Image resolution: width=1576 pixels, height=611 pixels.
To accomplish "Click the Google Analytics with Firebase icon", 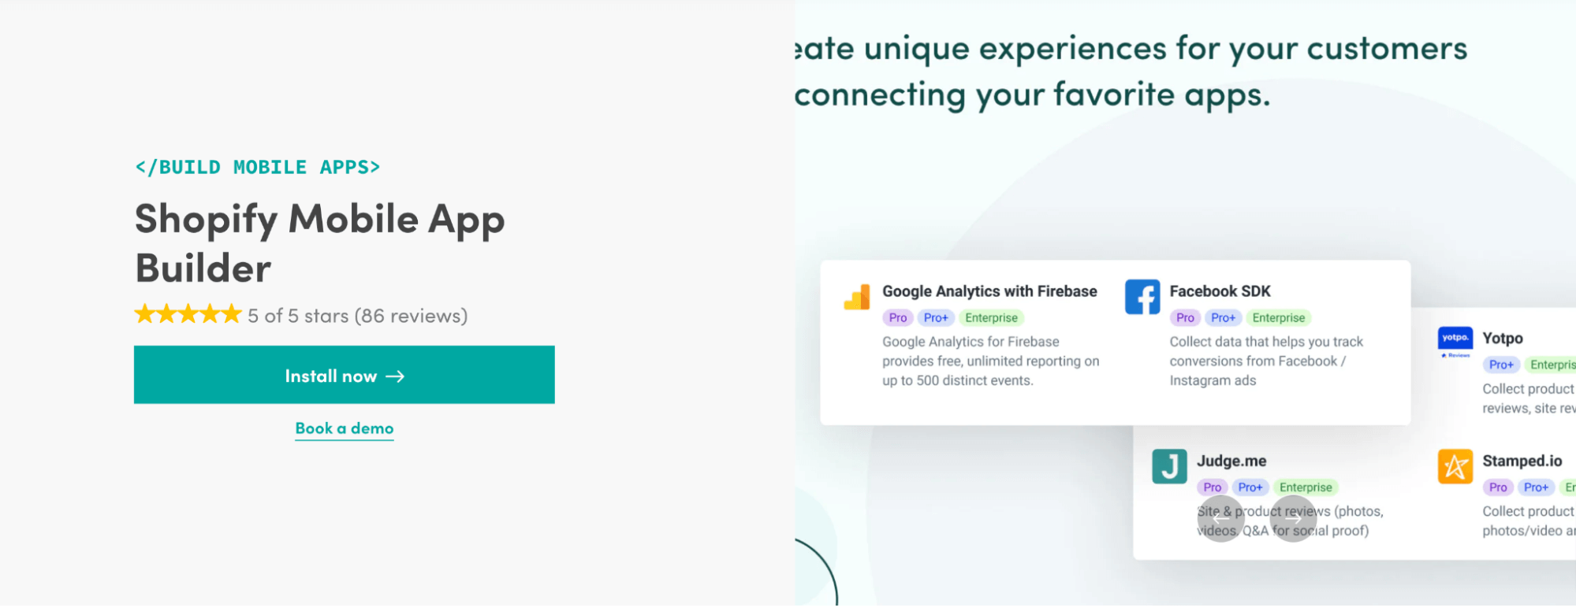I will point(857,297).
